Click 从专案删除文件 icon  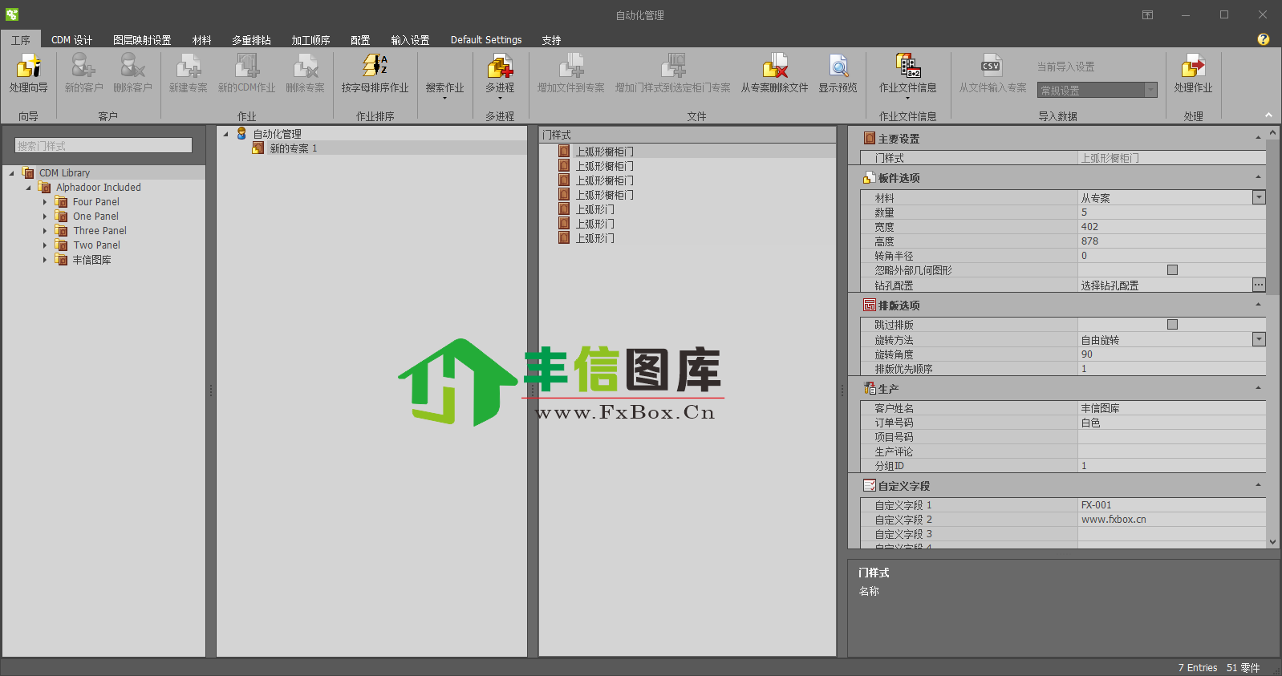coord(774,67)
